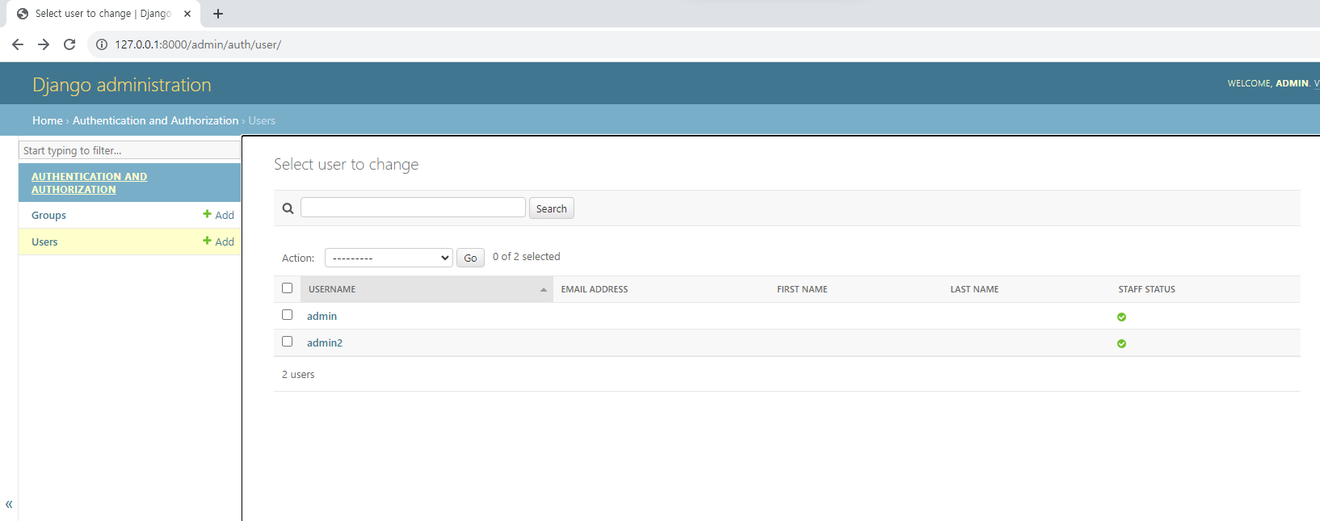Sort by Username column header

pos(332,289)
